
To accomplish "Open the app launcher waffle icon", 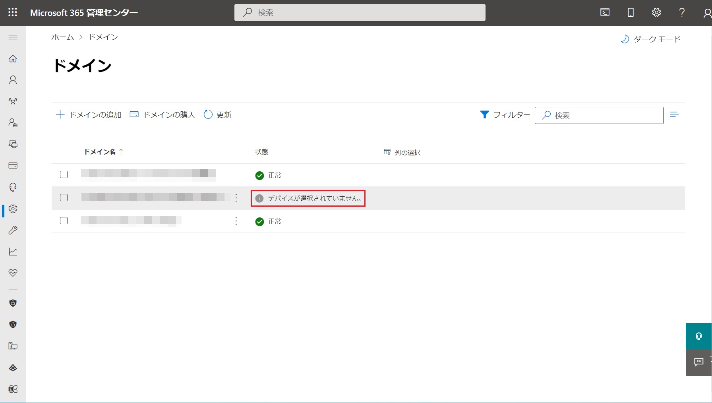I will 13,12.
